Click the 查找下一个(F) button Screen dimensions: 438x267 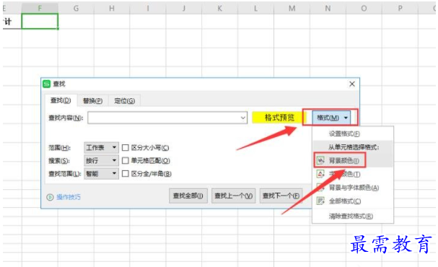[281, 196]
